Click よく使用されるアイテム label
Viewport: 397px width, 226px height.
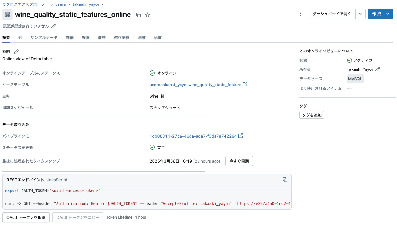click(x=321, y=88)
